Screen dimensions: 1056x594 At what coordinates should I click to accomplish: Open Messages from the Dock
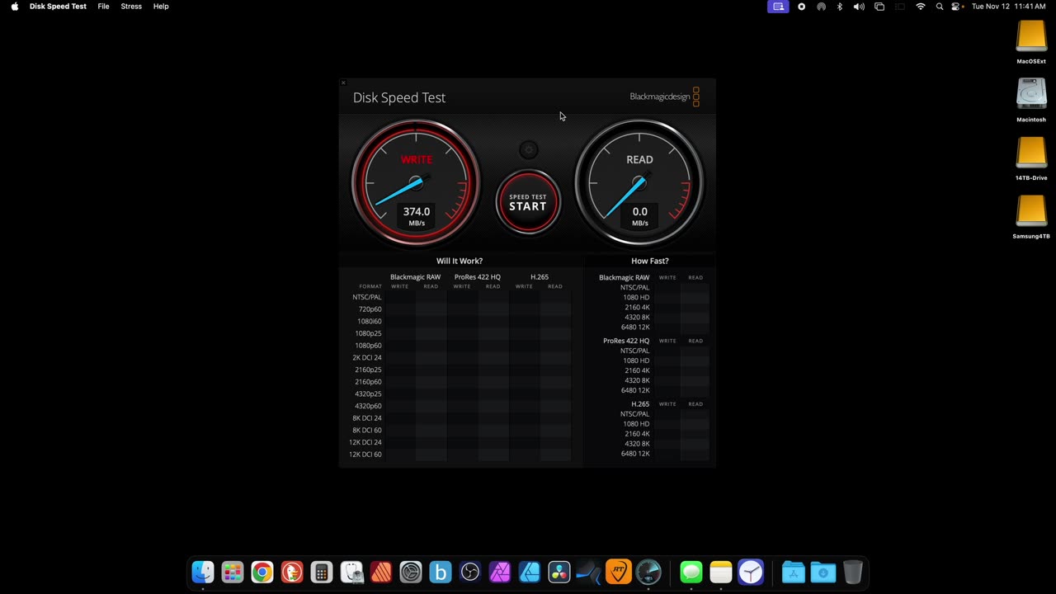(691, 572)
